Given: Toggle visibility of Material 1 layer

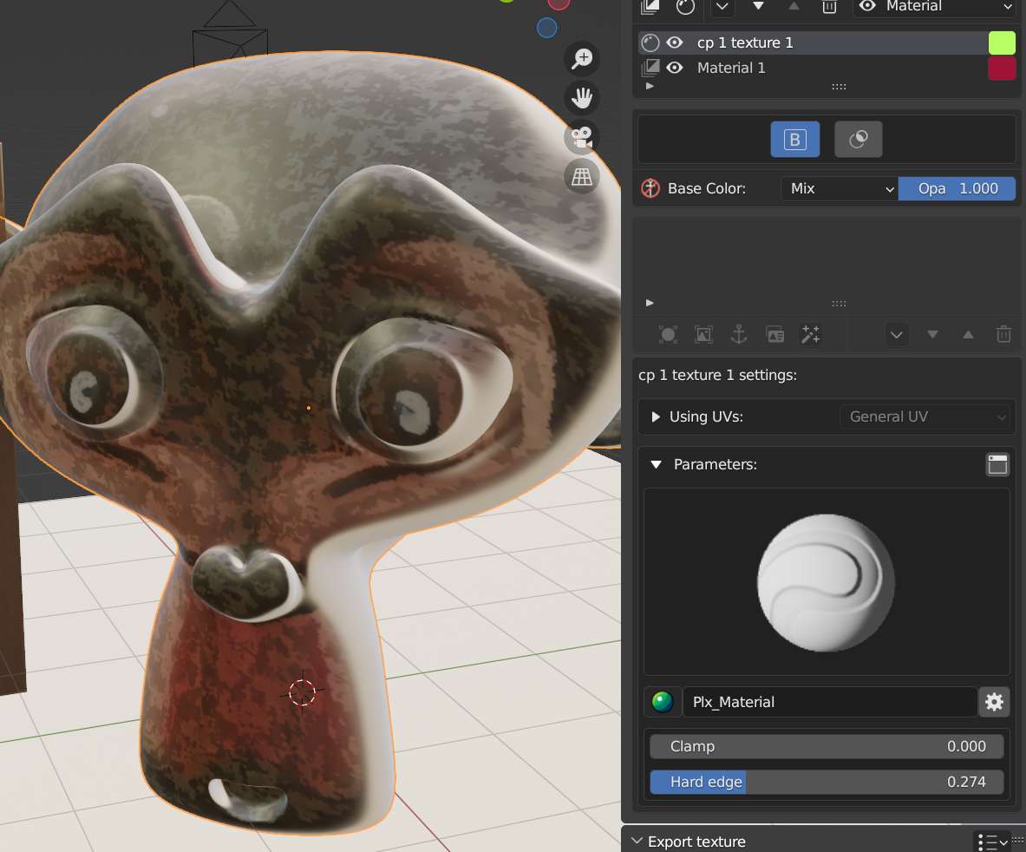Looking at the screenshot, I should pos(675,68).
